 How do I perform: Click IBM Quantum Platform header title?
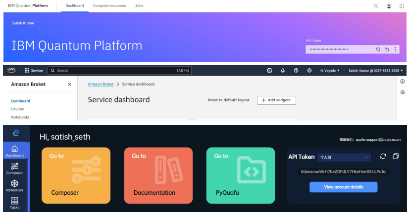(28, 5)
